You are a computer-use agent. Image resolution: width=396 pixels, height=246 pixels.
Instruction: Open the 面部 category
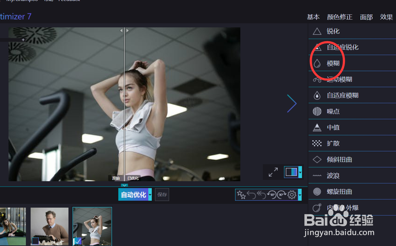tap(366, 17)
